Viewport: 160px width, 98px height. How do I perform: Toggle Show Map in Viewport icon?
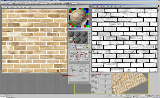pyautogui.click(x=84, y=46)
